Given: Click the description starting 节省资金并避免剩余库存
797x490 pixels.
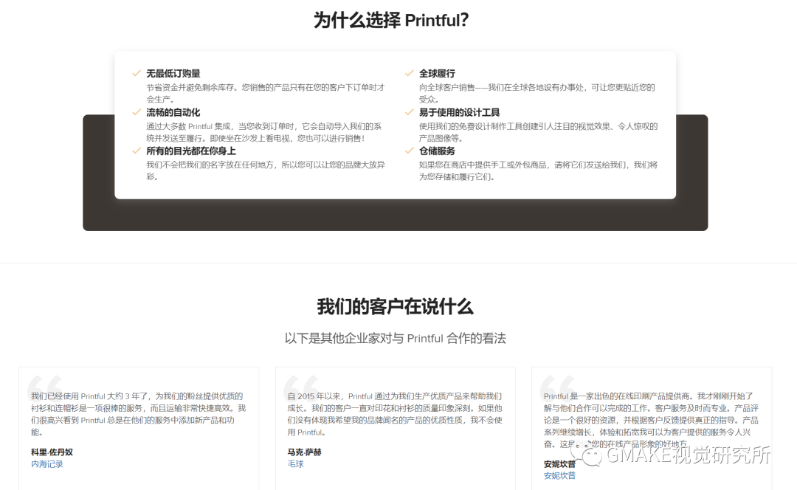Looking at the screenshot, I should click(x=266, y=93).
